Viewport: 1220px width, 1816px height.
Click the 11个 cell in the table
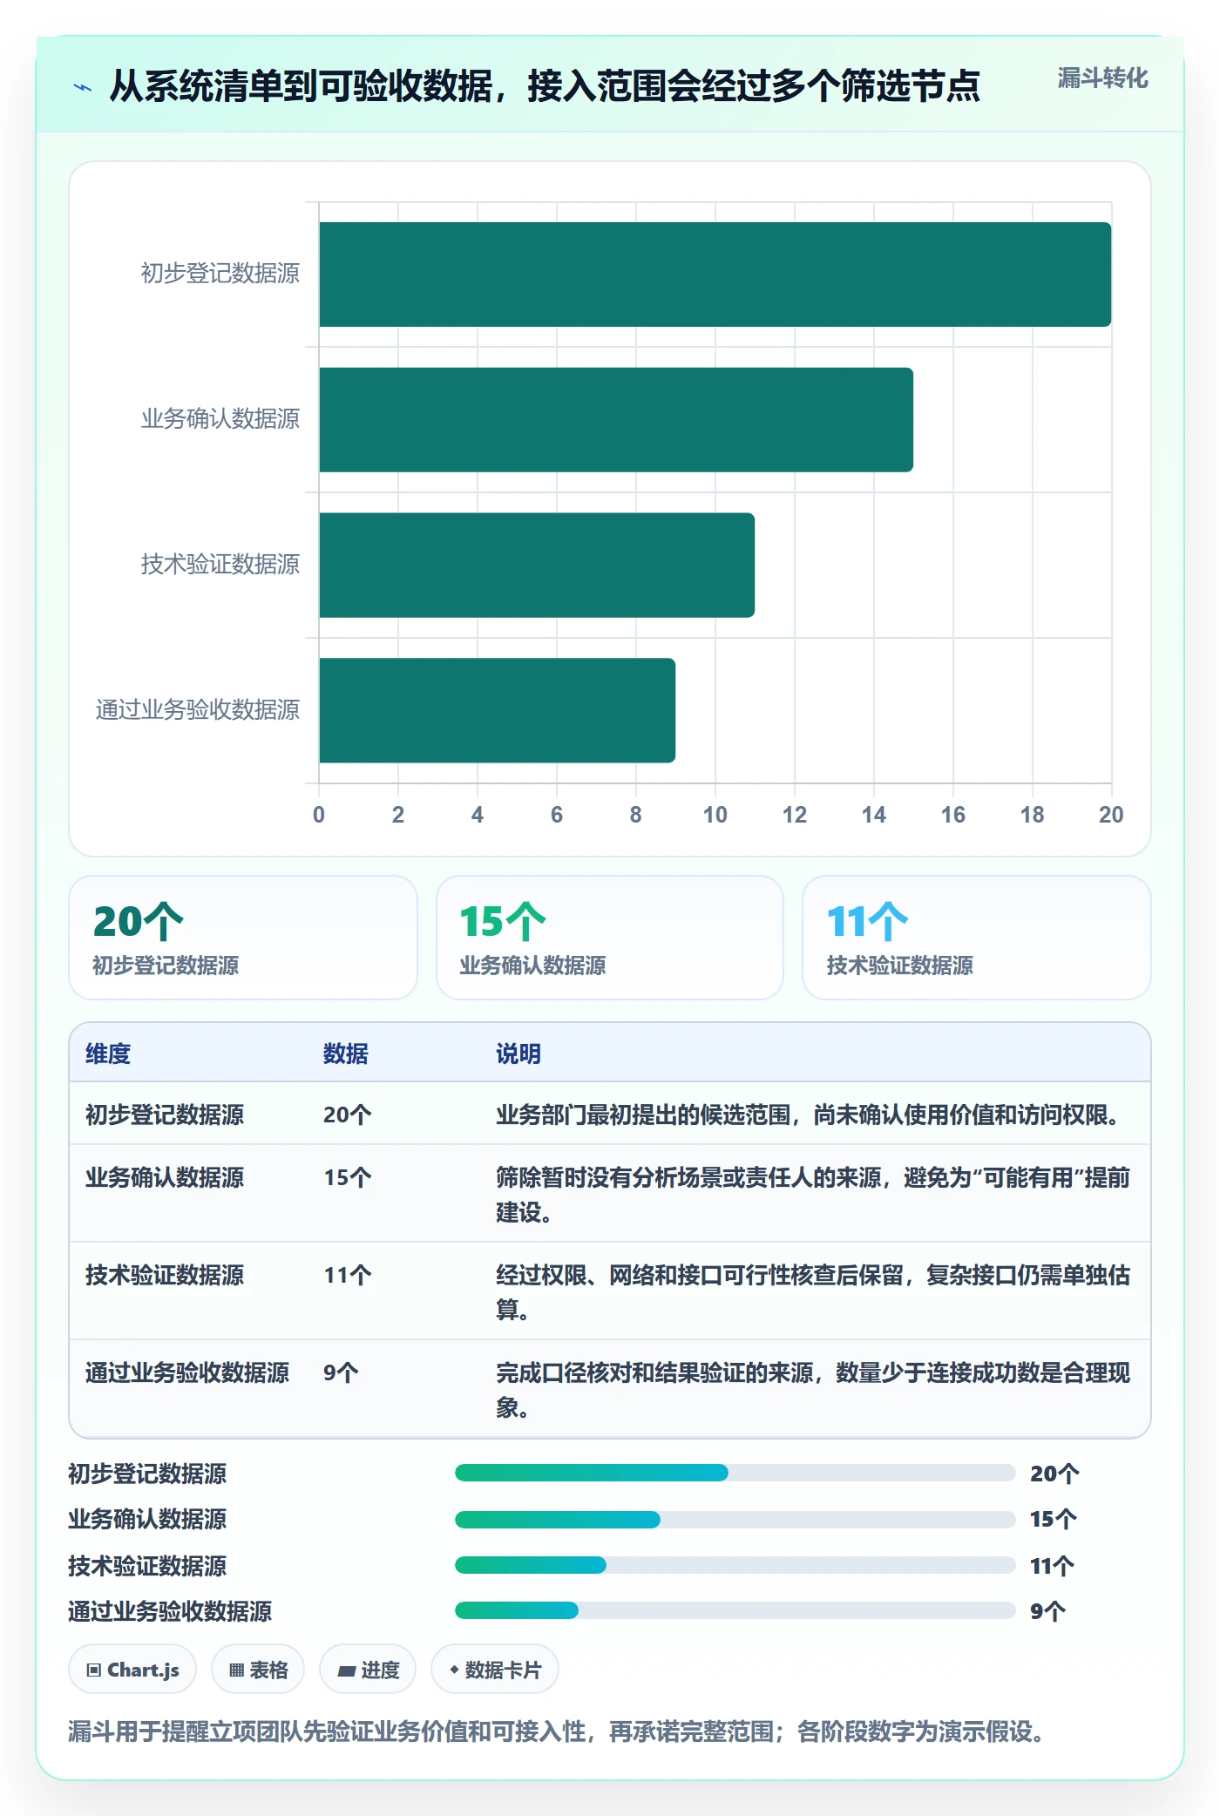tap(348, 1275)
